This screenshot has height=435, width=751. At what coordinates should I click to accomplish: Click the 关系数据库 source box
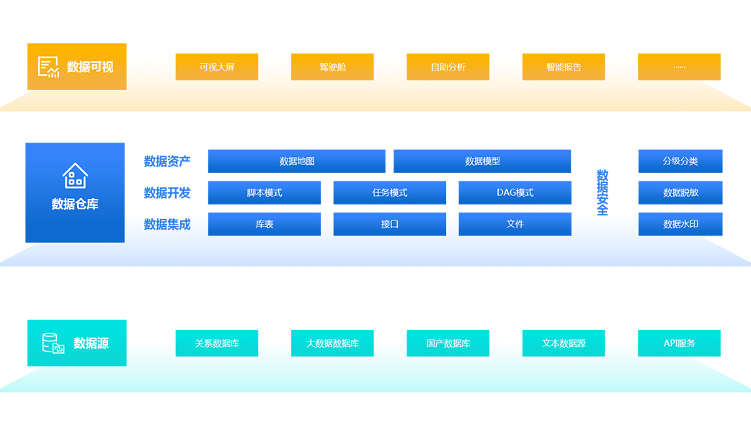click(217, 344)
